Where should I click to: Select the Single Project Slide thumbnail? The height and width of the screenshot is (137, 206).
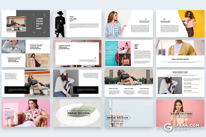point(180,83)
